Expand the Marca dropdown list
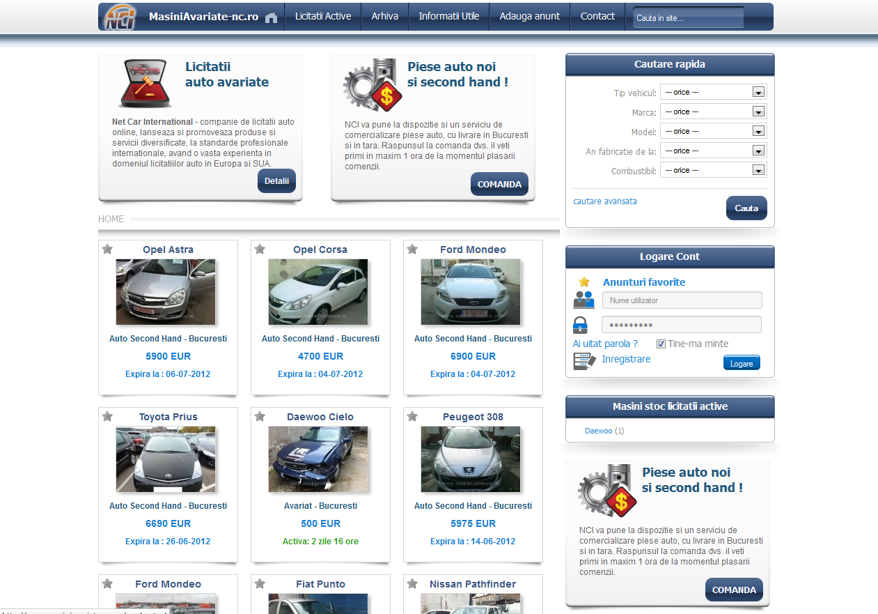The image size is (878, 614). click(x=713, y=112)
